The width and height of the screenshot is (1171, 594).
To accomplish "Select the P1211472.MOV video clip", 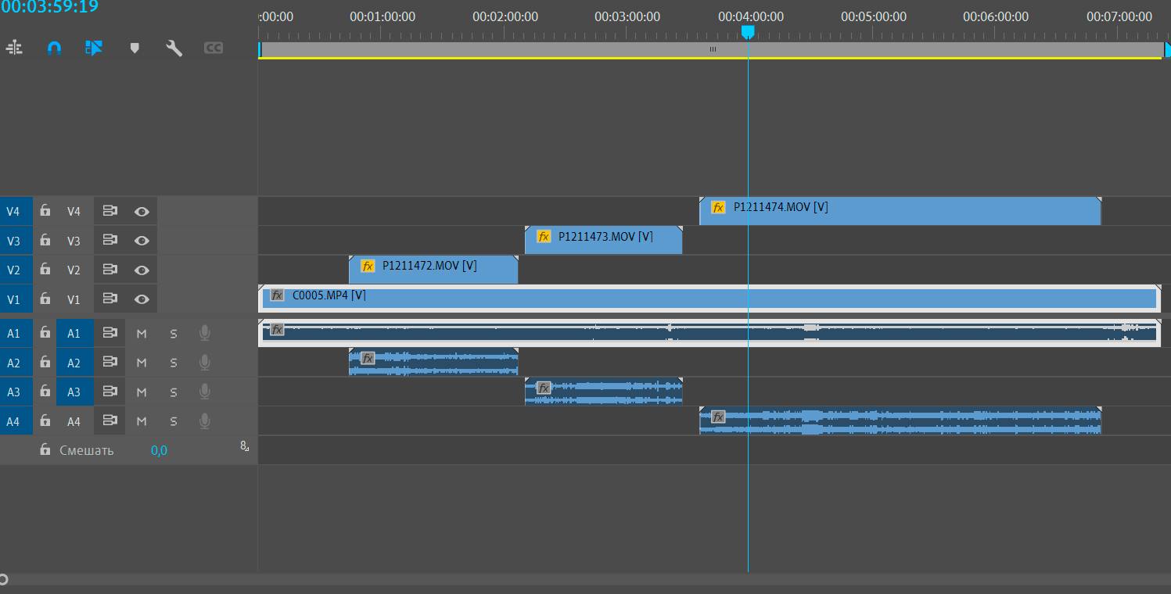I will [x=433, y=270].
